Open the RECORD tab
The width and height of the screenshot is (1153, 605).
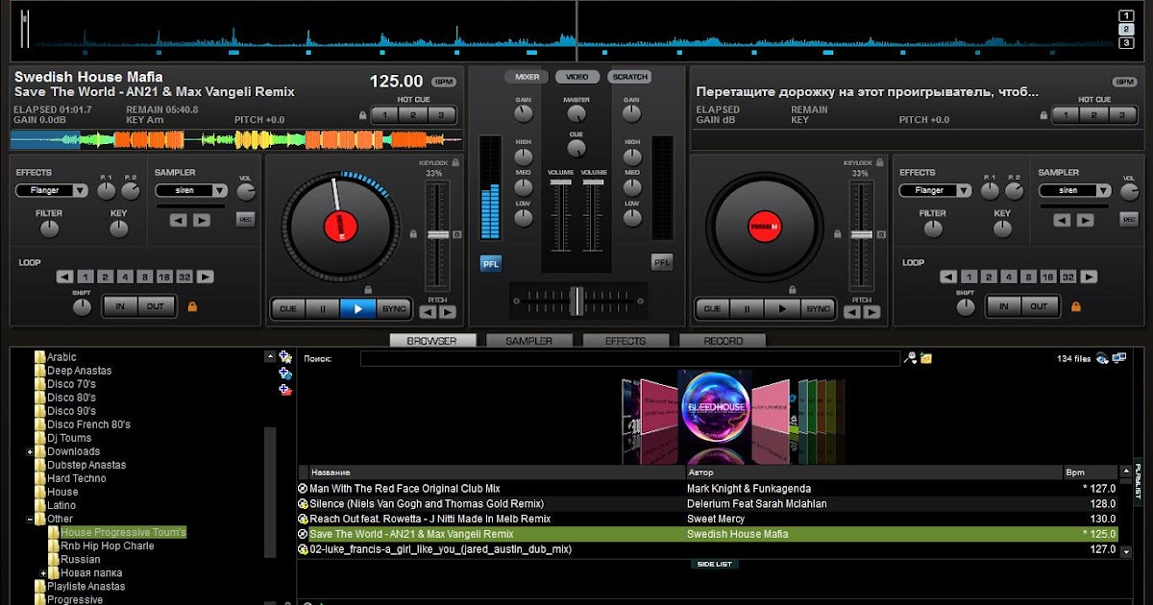(x=723, y=341)
